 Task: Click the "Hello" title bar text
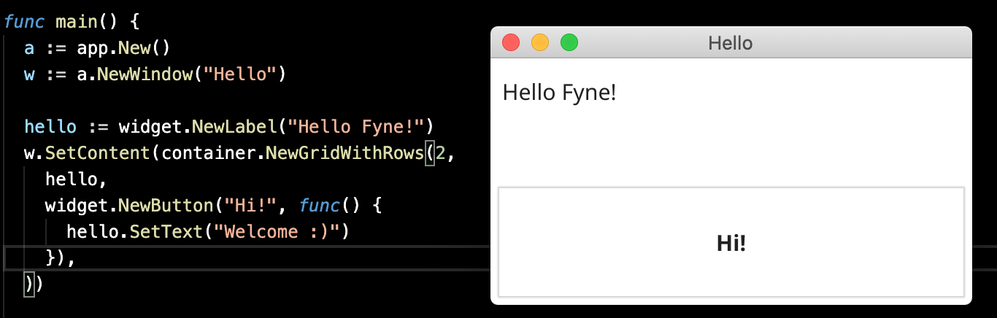pyautogui.click(x=730, y=43)
